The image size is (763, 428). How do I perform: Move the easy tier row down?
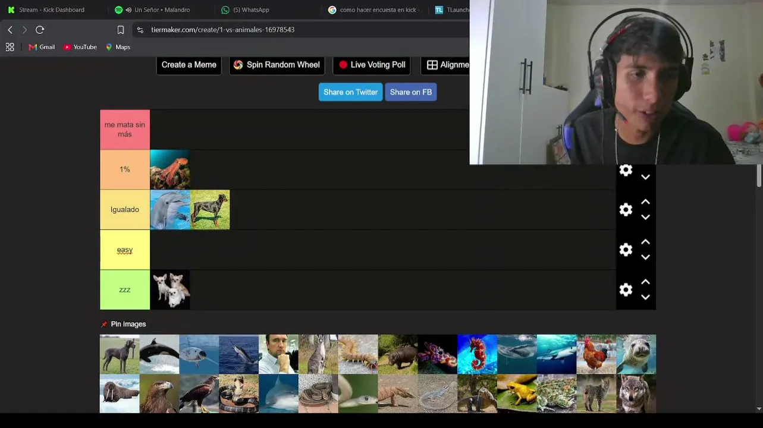click(645, 257)
